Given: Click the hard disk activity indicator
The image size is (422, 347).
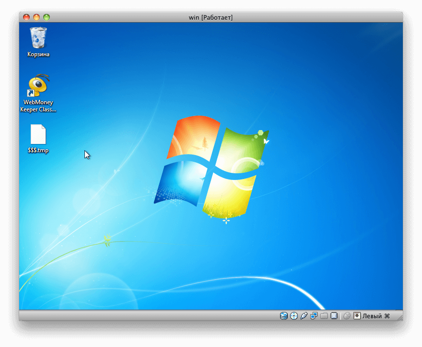Looking at the screenshot, I should [x=284, y=316].
